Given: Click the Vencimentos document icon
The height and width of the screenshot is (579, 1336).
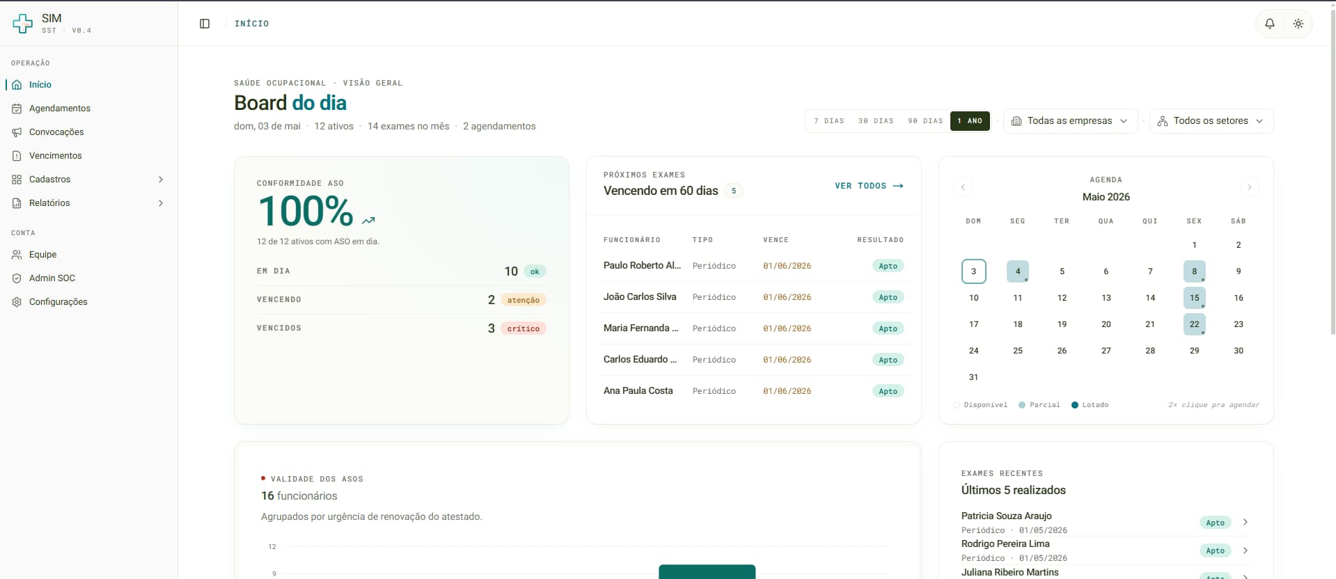Looking at the screenshot, I should coord(17,156).
